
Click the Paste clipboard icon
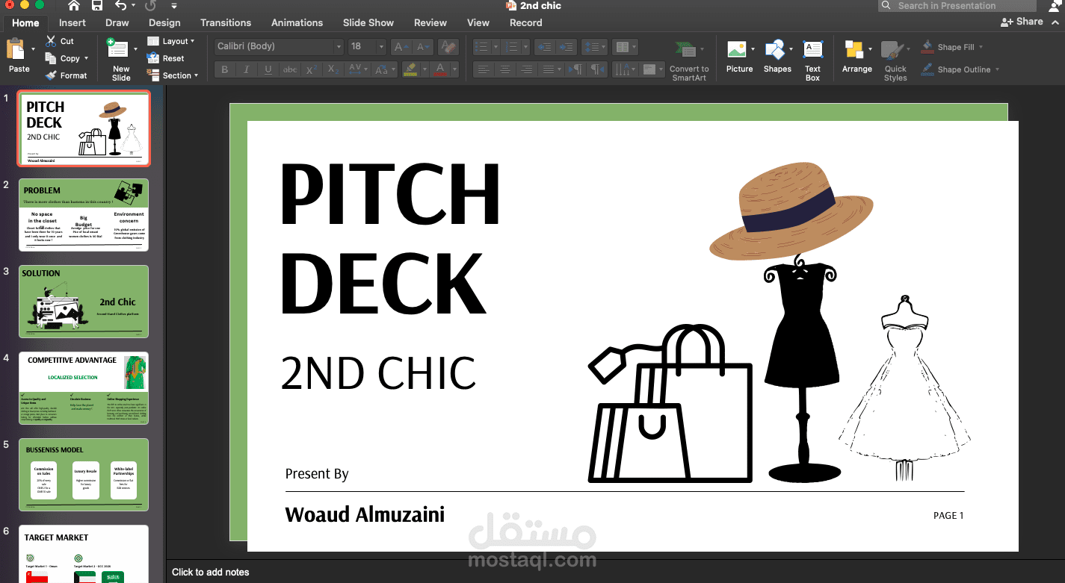15,49
